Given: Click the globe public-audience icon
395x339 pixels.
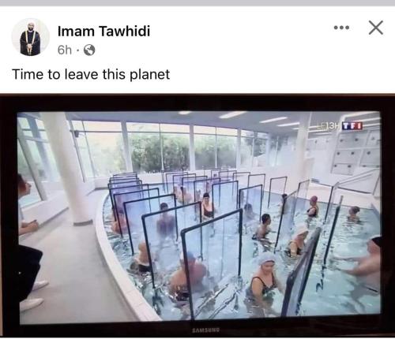Looking at the screenshot, I should click(x=89, y=50).
